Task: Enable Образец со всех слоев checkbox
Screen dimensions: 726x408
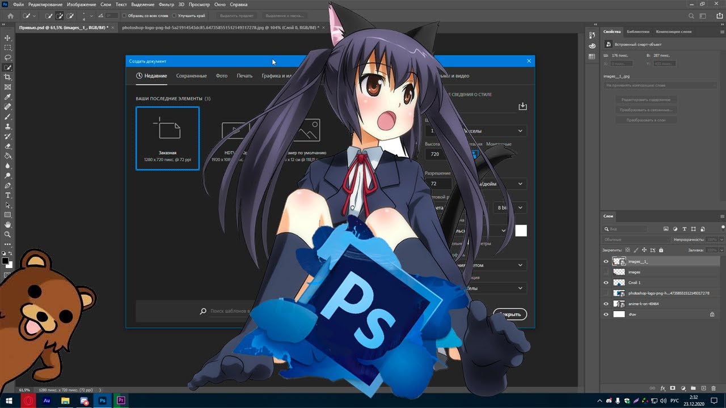Action: [x=125, y=16]
